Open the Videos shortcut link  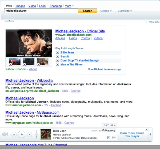(98, 38)
